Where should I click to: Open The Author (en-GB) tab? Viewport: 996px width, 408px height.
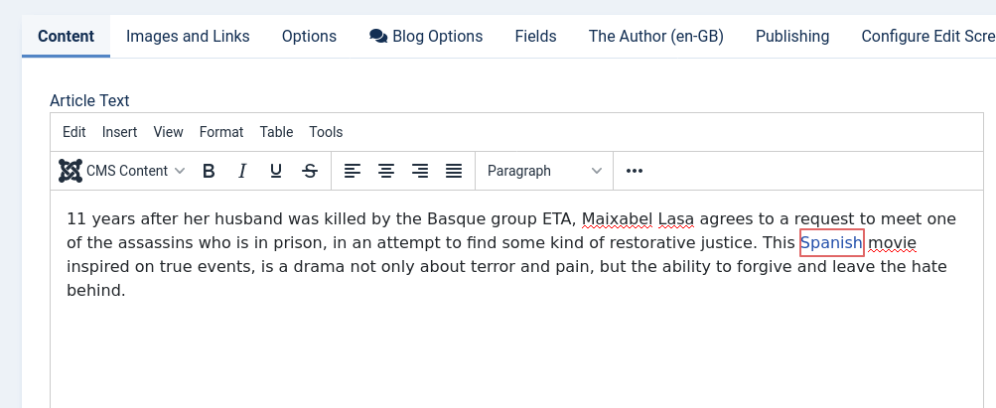point(656,36)
